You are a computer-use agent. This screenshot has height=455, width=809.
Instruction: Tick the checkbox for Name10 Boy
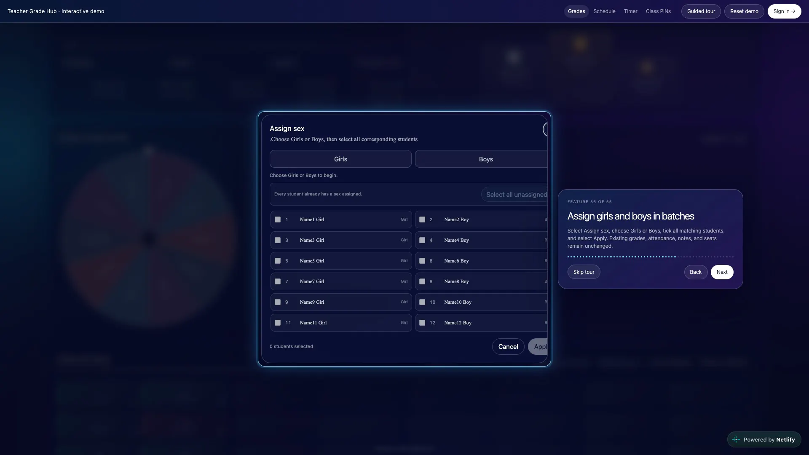click(x=422, y=302)
